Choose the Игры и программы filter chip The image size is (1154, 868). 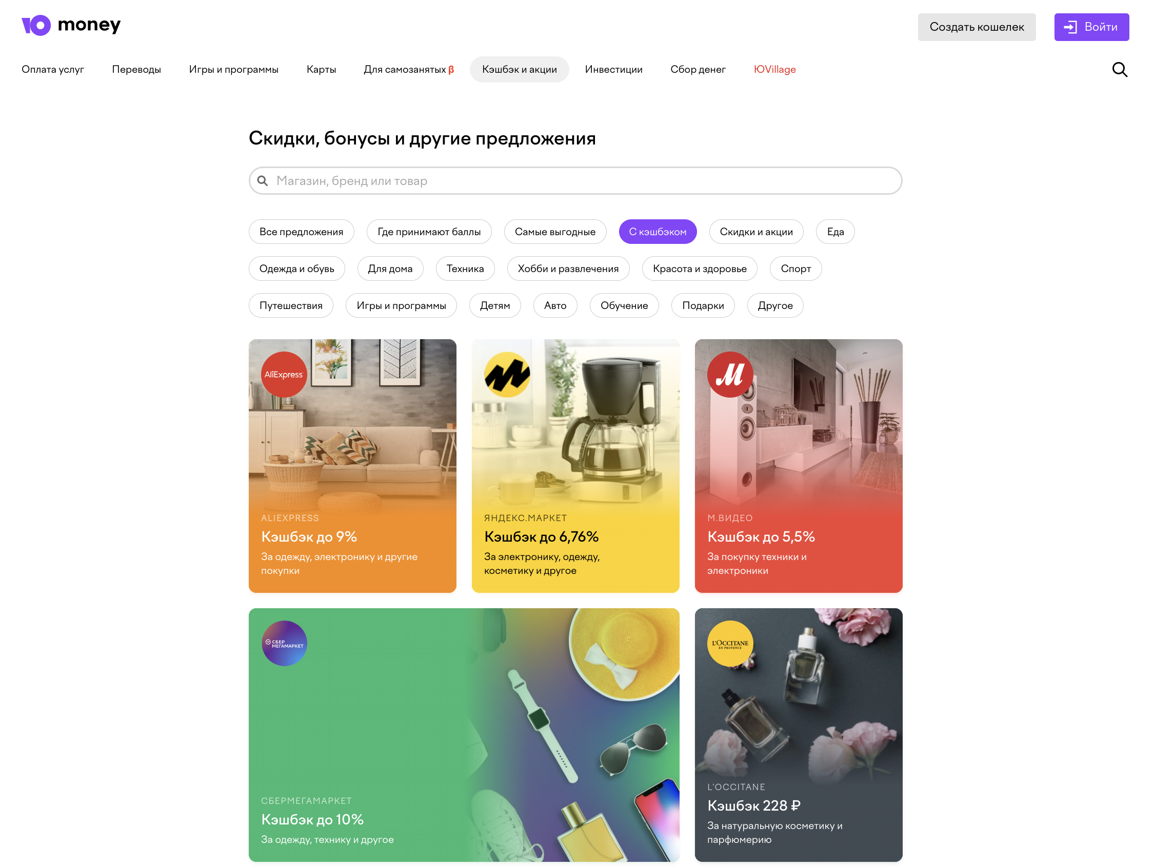(x=401, y=305)
